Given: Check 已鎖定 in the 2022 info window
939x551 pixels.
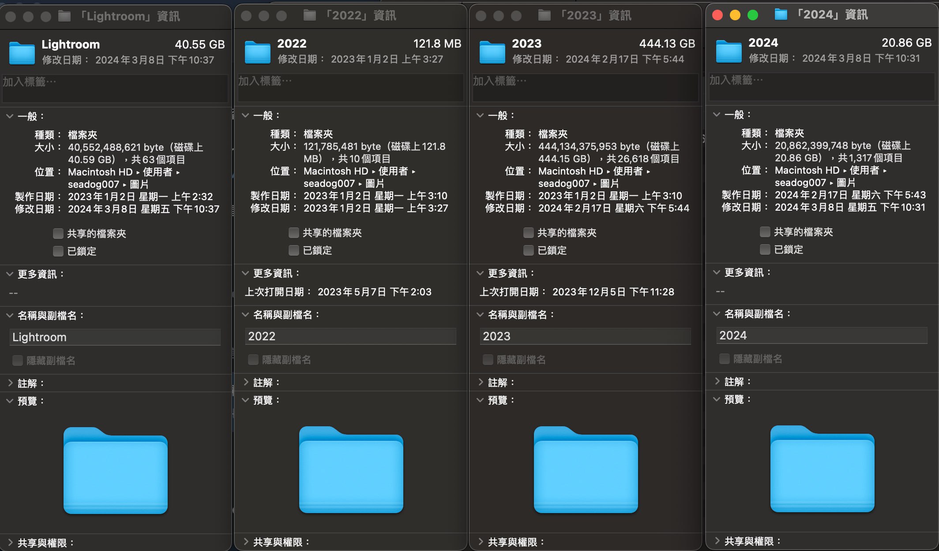Looking at the screenshot, I should point(294,250).
